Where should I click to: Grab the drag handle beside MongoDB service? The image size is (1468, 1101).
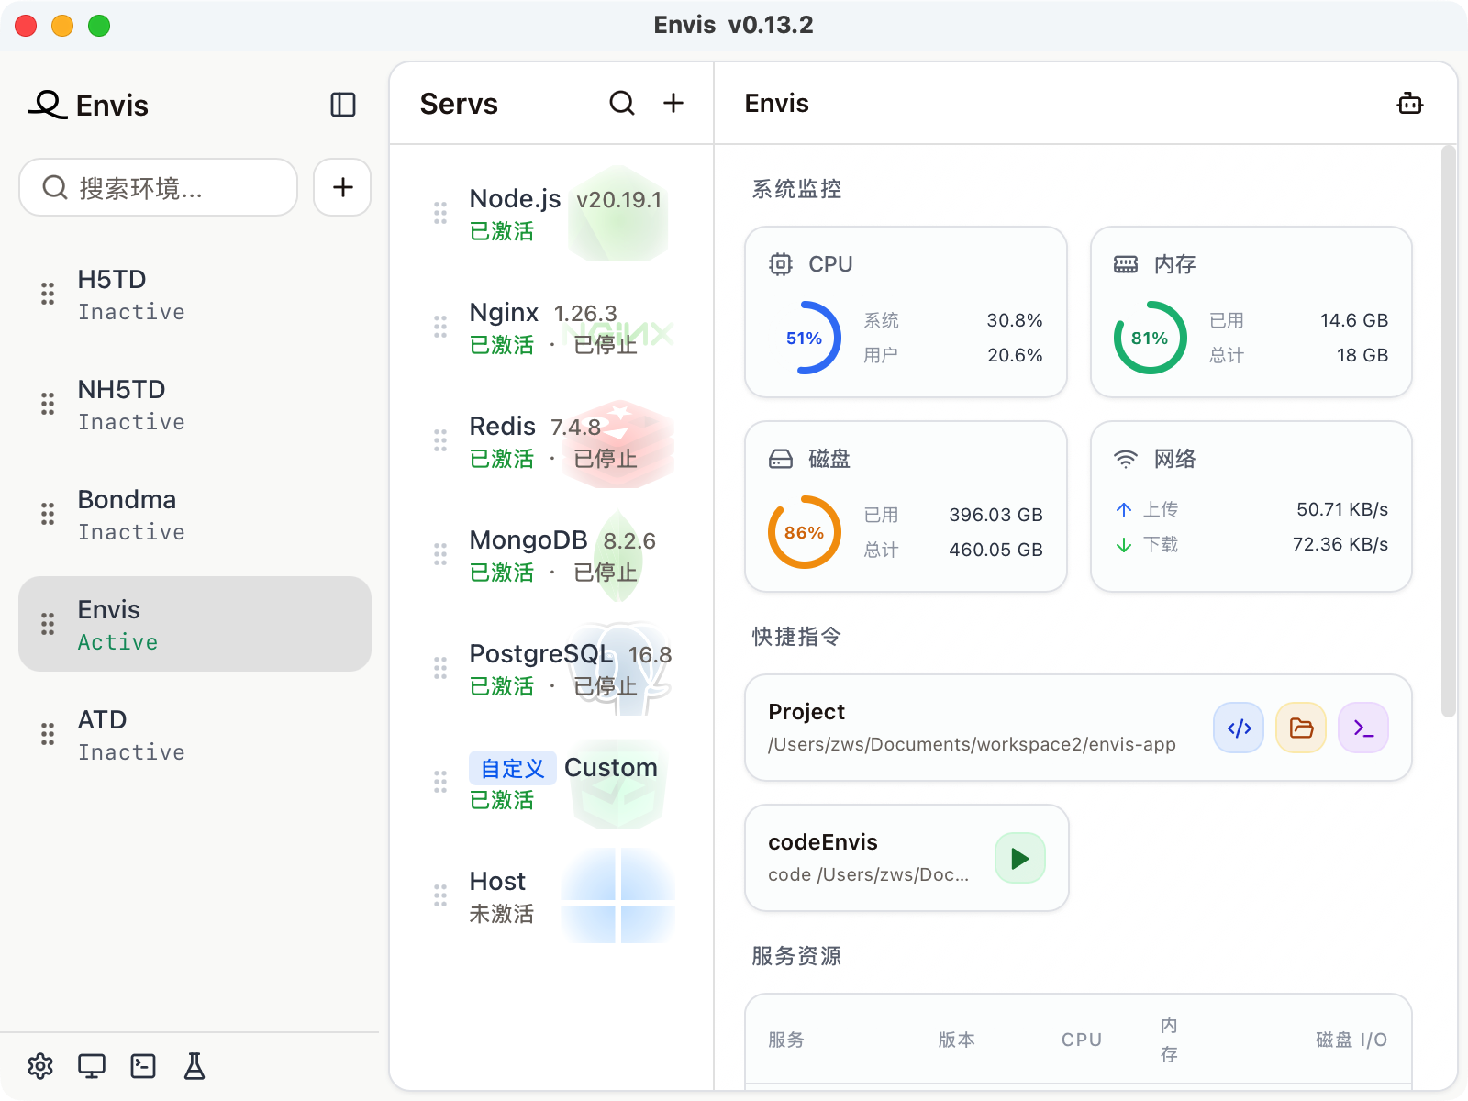440,554
